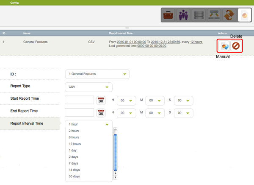254x185 pixels.
Task: Open the Start Report Time calendar
Action: click(x=101, y=101)
